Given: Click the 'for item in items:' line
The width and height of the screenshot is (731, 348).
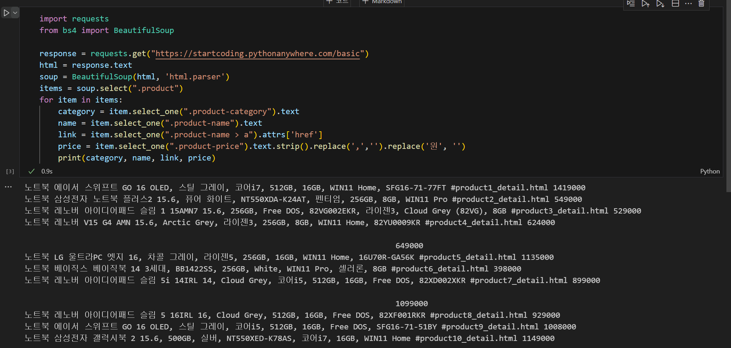Looking at the screenshot, I should (x=81, y=100).
